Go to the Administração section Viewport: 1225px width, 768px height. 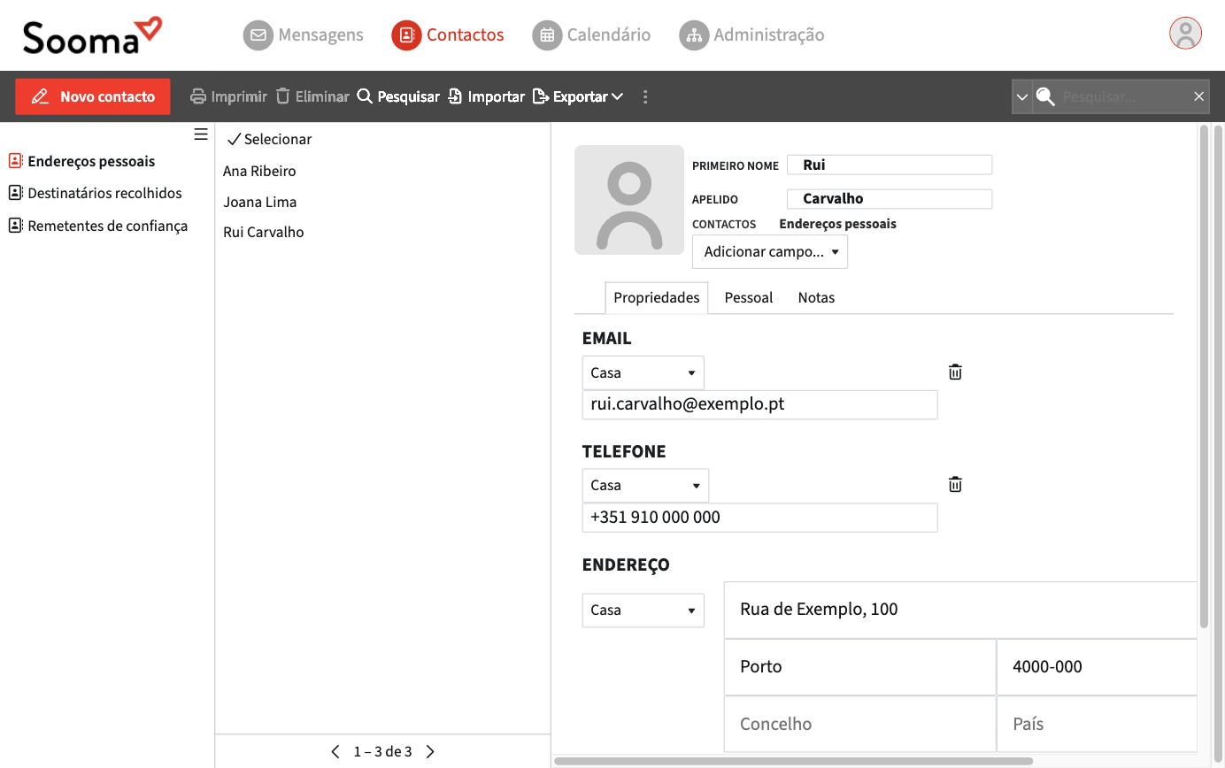tap(751, 35)
